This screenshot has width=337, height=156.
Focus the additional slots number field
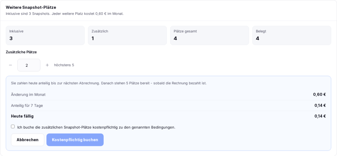pos(29,65)
